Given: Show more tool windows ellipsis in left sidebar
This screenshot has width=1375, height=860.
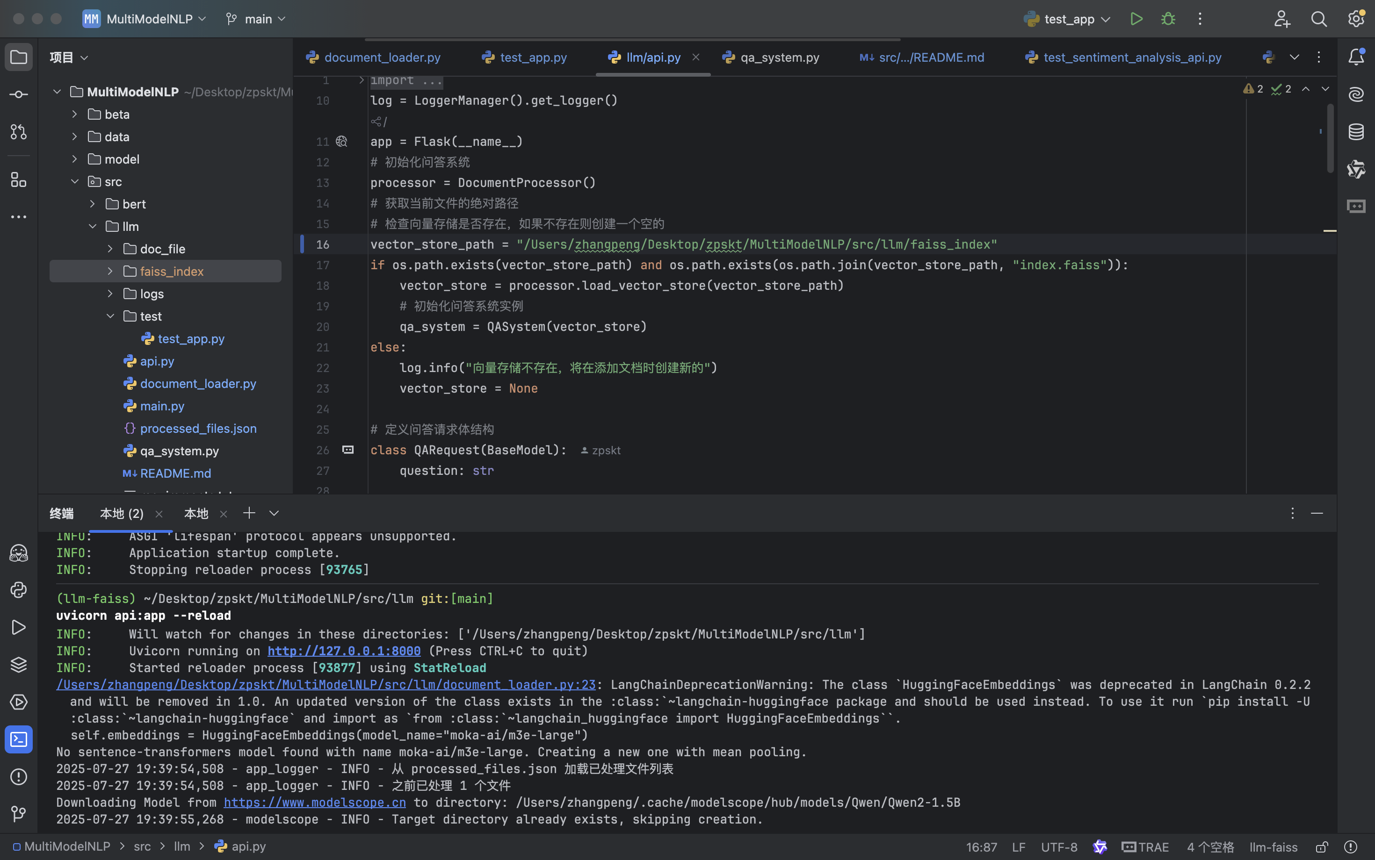Looking at the screenshot, I should [18, 217].
